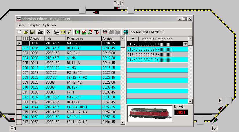The height and width of the screenshot is (132, 239).
Task: Open a timetable file with folder icon
Action: pyautogui.click(x=26, y=32)
